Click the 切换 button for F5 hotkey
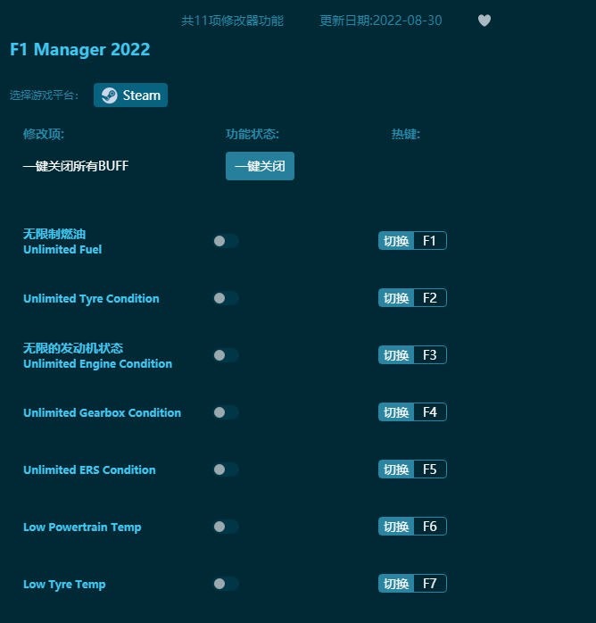596x623 pixels. tap(396, 469)
